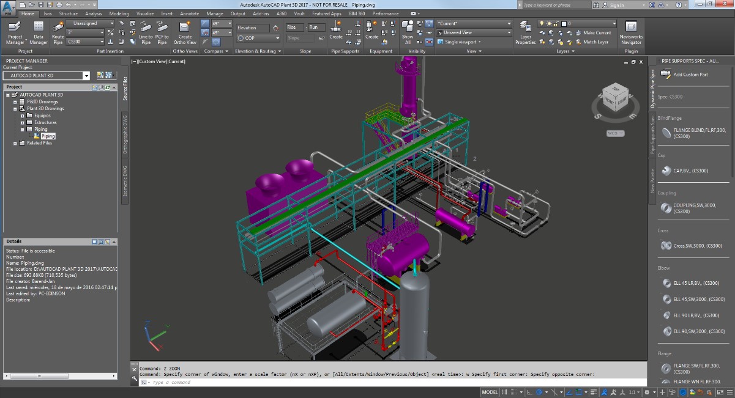735x398 pixels.
Task: Toggle the Rise slope input mode
Action: [x=294, y=26]
